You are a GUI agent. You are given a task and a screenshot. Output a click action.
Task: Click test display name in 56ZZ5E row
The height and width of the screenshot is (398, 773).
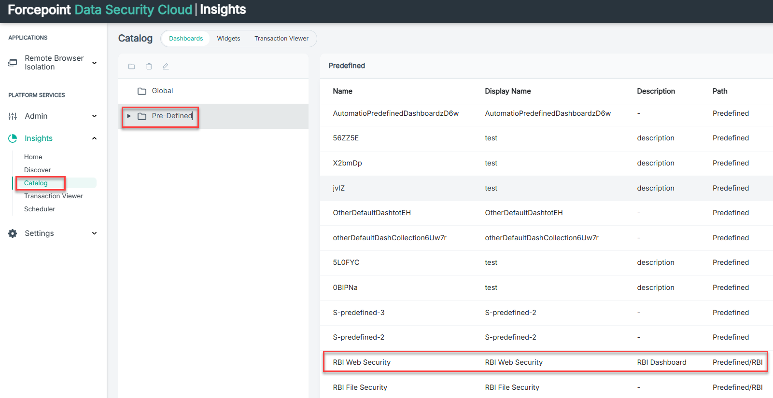coord(491,138)
